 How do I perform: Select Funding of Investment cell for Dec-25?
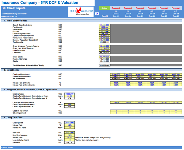[140, 74]
